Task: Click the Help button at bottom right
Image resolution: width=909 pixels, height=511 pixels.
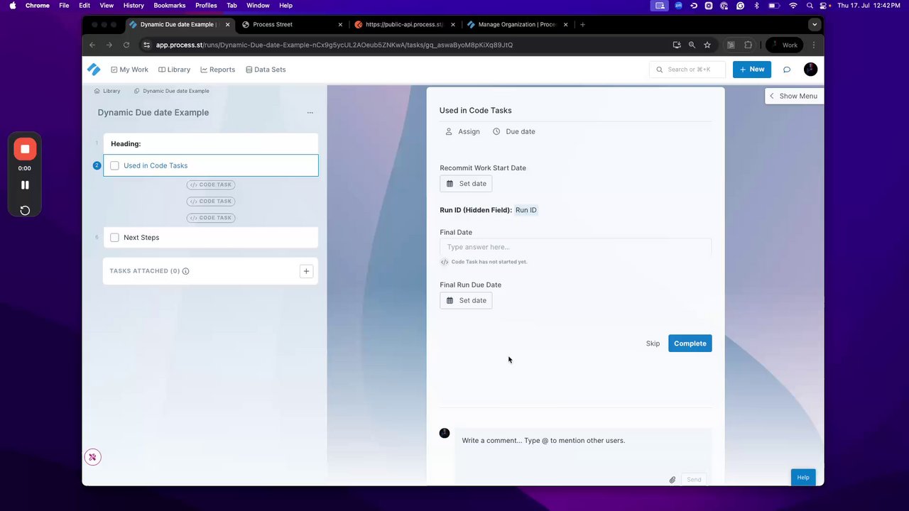Action: [803, 478]
